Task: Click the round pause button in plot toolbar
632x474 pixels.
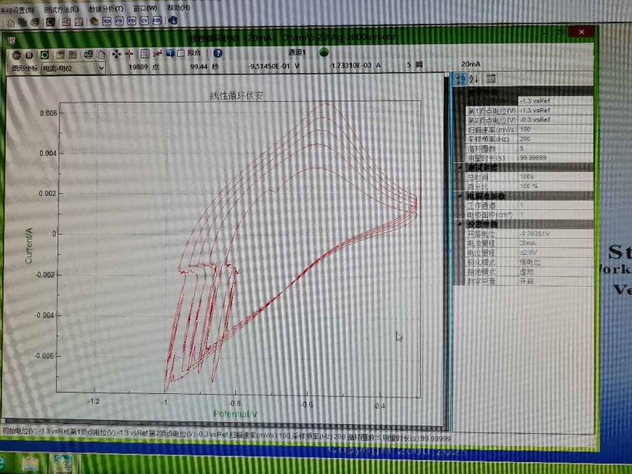Action: click(x=29, y=55)
